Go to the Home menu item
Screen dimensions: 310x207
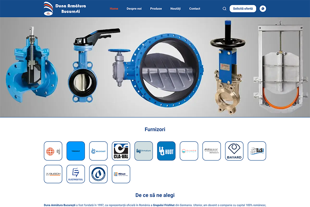(114, 9)
